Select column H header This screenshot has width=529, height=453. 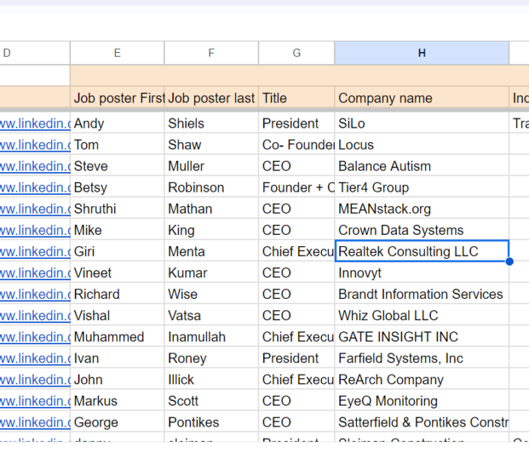pyautogui.click(x=422, y=53)
